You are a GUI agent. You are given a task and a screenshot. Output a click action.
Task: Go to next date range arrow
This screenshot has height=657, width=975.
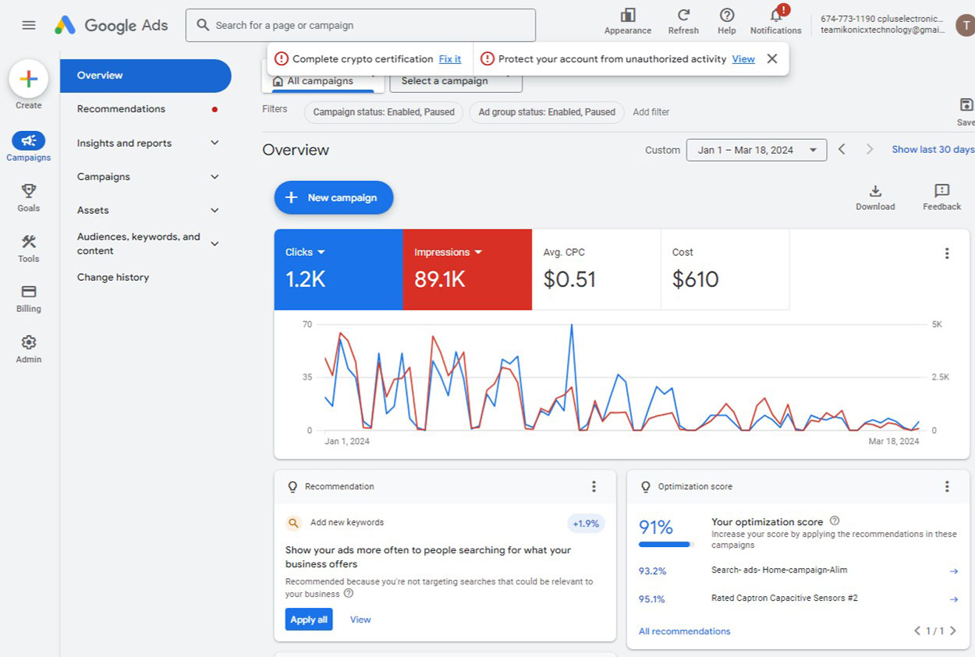870,149
